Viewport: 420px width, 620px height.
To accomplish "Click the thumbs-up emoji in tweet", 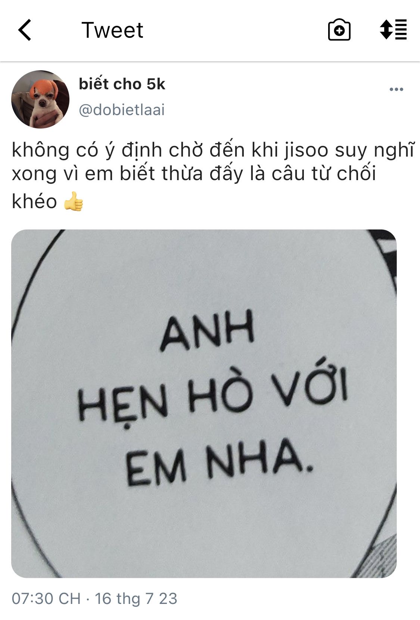I will pos(73,201).
